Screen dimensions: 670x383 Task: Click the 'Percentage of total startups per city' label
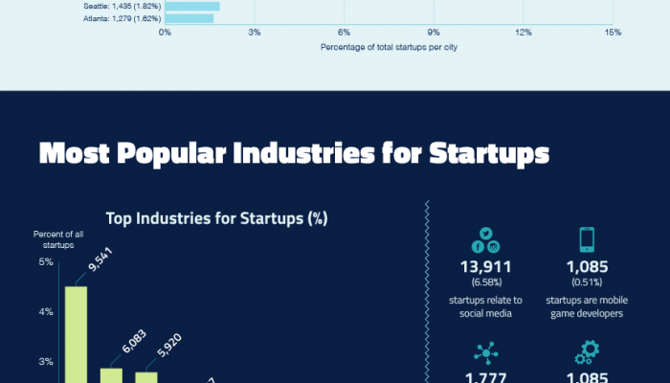click(389, 47)
